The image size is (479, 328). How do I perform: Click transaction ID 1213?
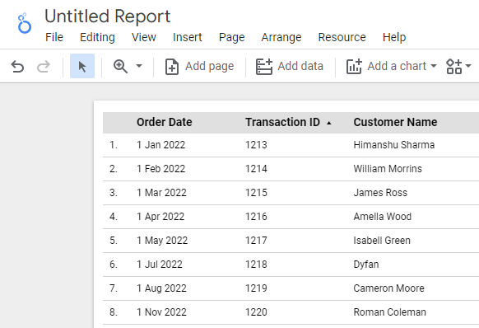(x=256, y=145)
